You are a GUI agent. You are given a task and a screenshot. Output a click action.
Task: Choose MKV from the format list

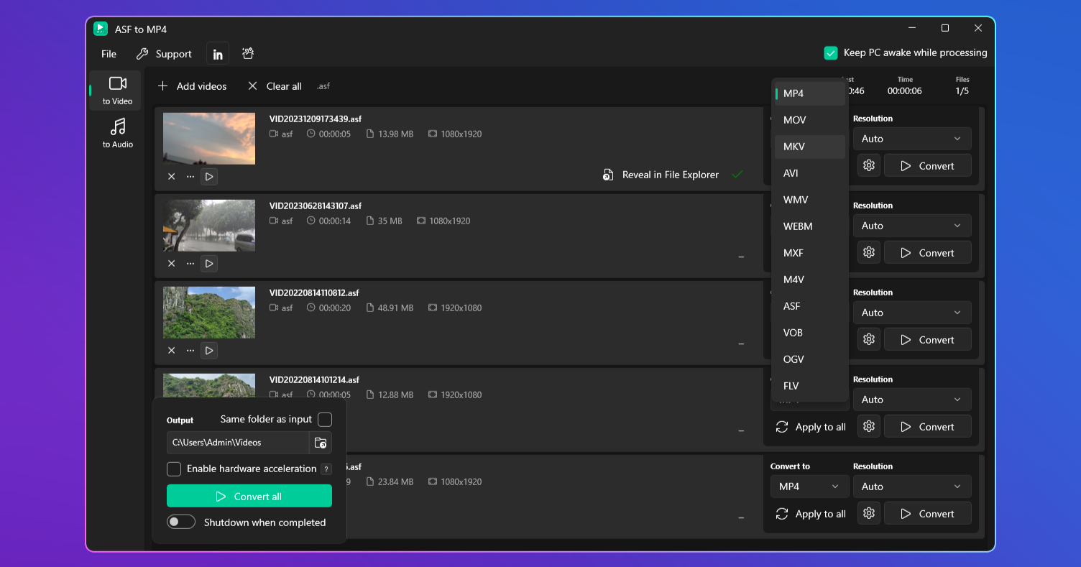coord(794,147)
